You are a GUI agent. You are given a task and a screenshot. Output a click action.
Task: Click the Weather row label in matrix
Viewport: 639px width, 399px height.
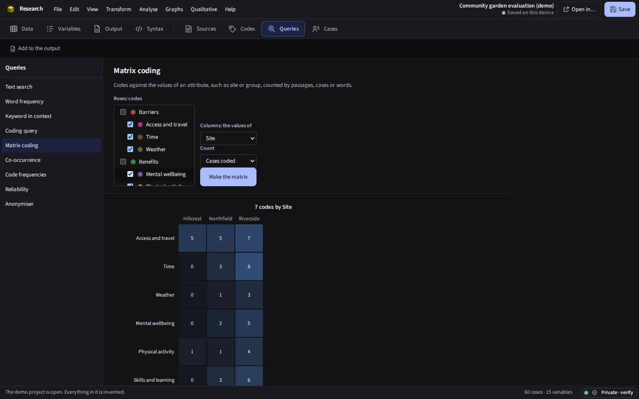pos(165,295)
